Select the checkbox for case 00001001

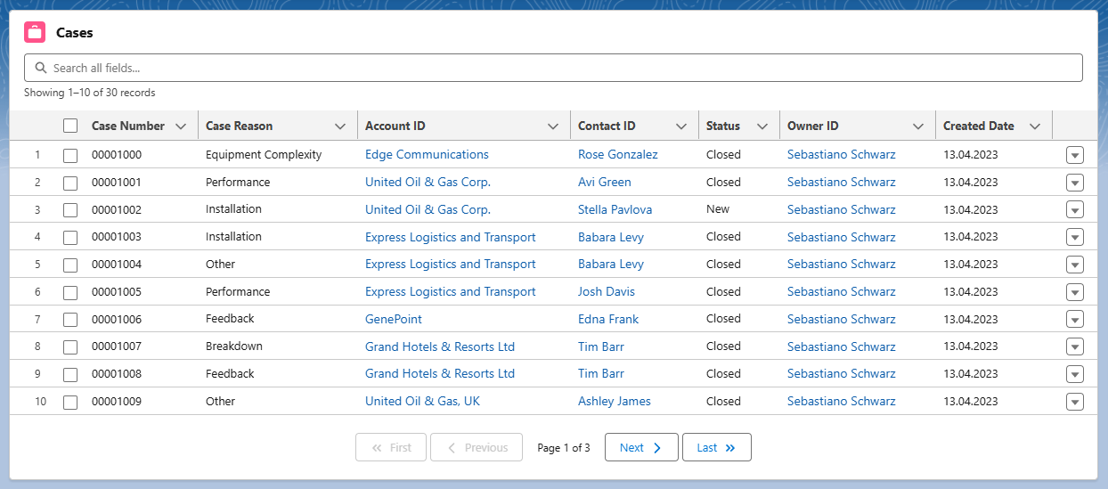[x=70, y=183]
